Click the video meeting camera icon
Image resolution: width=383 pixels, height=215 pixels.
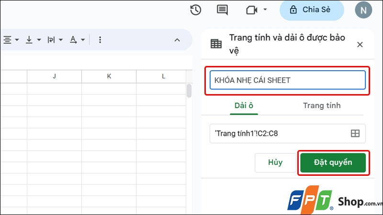[252, 10]
